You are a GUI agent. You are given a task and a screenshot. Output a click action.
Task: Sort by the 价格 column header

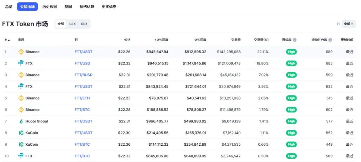(127, 40)
